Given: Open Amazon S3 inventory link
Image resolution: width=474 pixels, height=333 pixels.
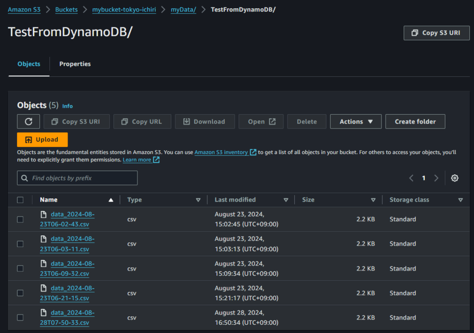Looking at the screenshot, I should click(221, 152).
